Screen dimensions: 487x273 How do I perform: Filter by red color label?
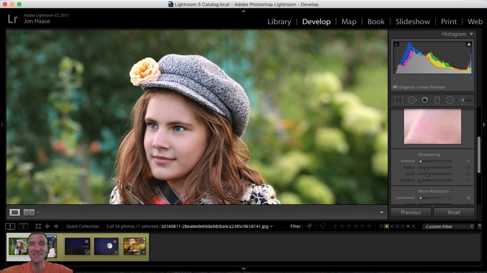(x=381, y=226)
